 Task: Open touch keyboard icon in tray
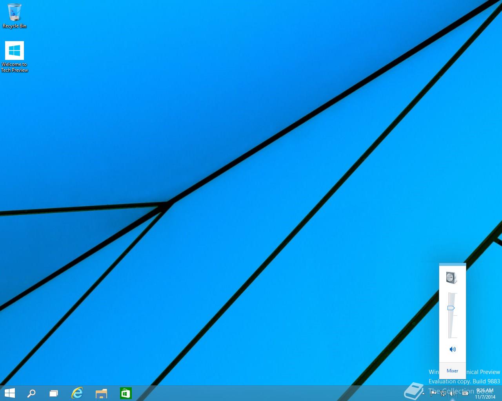coord(465,394)
